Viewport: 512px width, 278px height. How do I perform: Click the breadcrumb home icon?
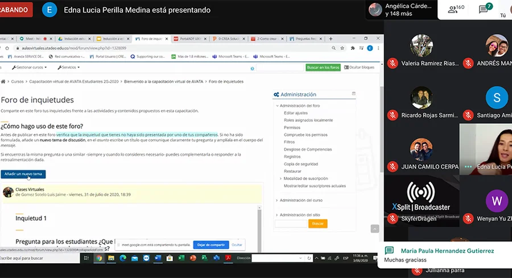pyautogui.click(x=3, y=81)
